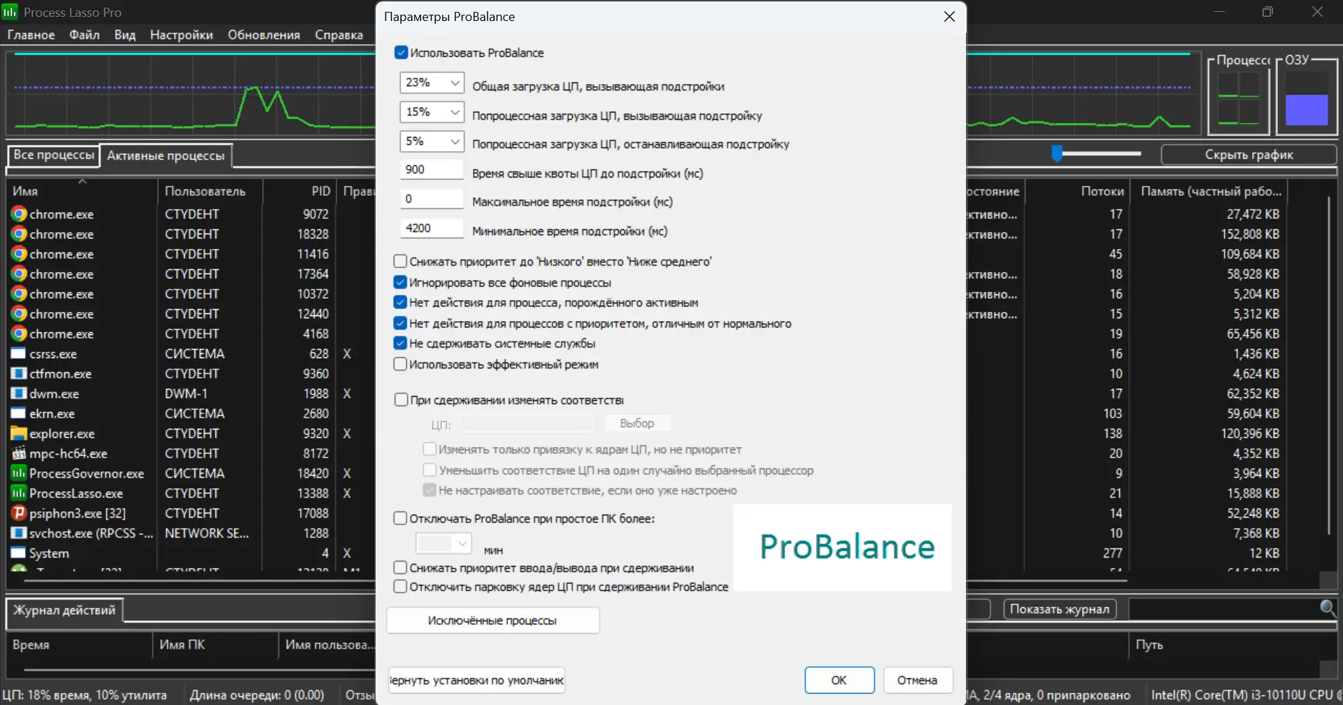Viewport: 1343px width, 705px height.
Task: Click the chrome.exe icon for PID 9072
Action: pyautogui.click(x=19, y=214)
